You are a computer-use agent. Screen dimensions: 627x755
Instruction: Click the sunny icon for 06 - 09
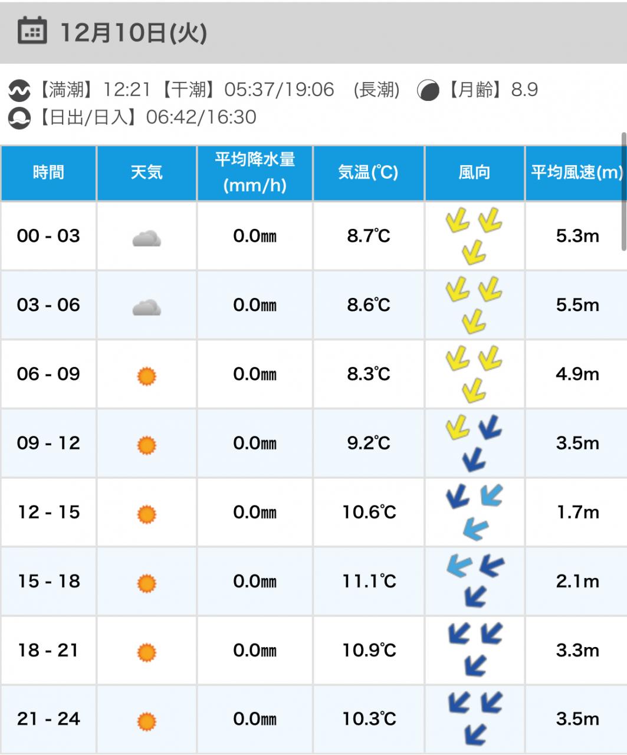(x=146, y=375)
